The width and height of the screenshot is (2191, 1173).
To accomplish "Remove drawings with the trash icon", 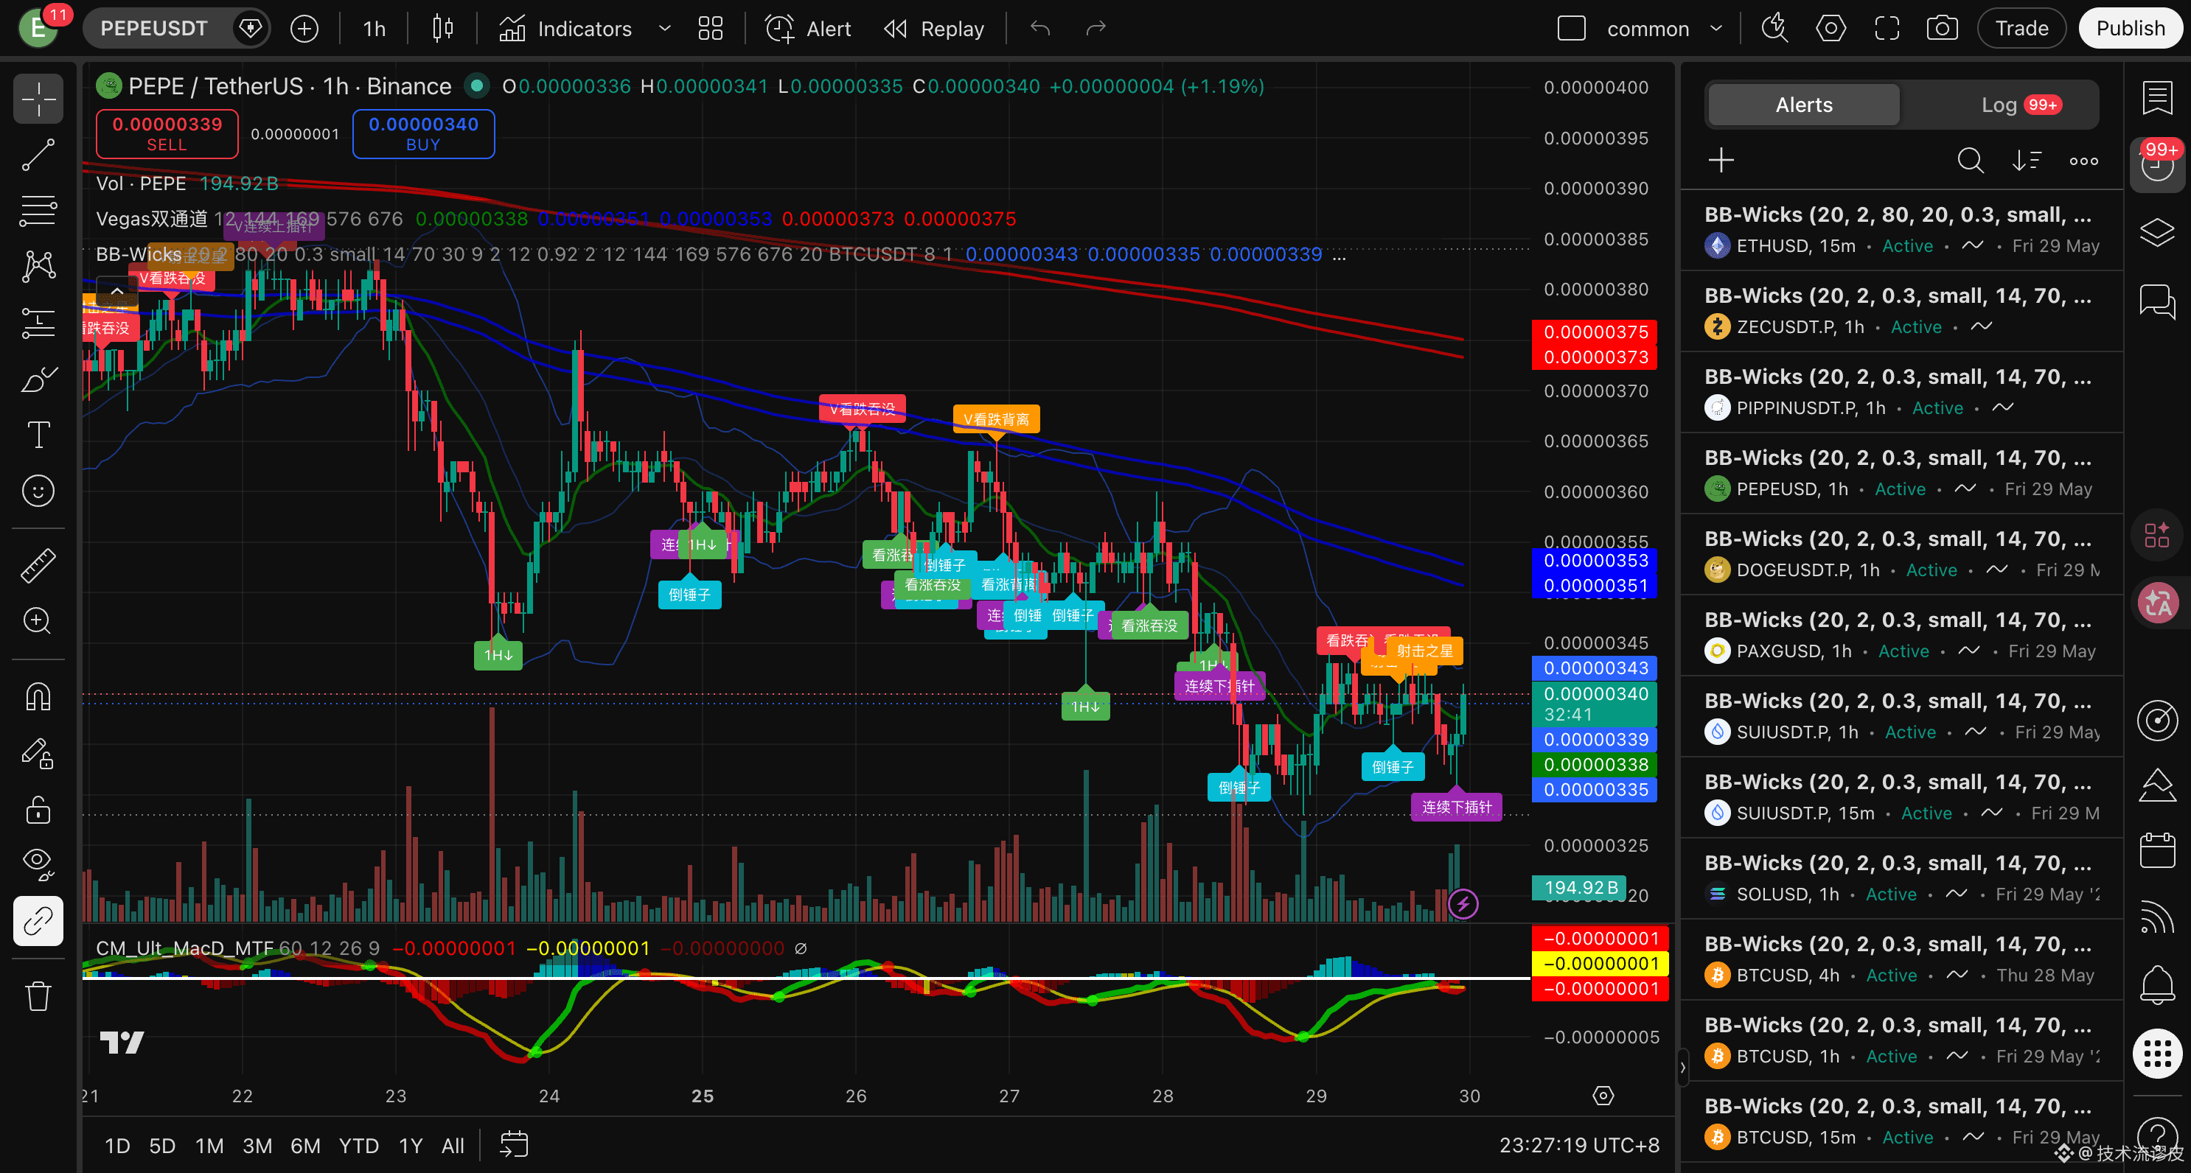I will coord(38,995).
